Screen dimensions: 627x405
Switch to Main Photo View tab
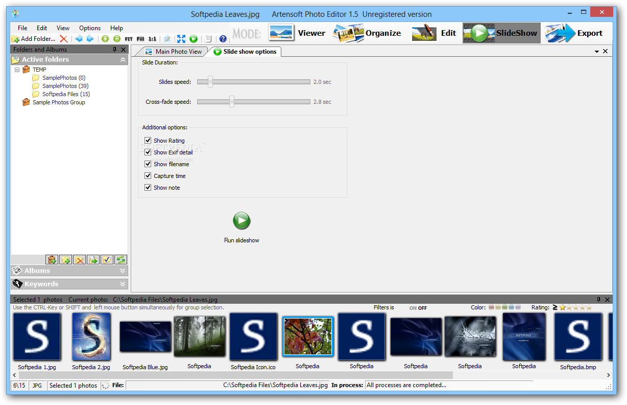click(174, 52)
